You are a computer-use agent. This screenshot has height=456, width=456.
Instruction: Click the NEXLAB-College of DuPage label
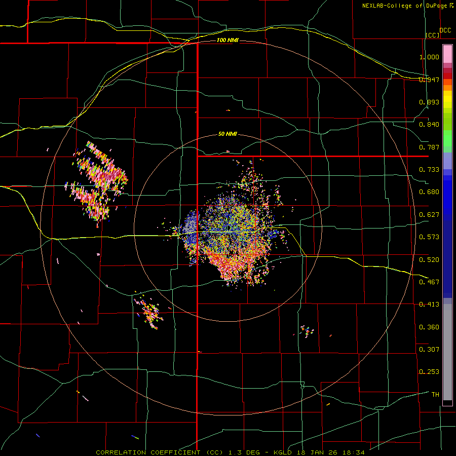pyautogui.click(x=404, y=6)
